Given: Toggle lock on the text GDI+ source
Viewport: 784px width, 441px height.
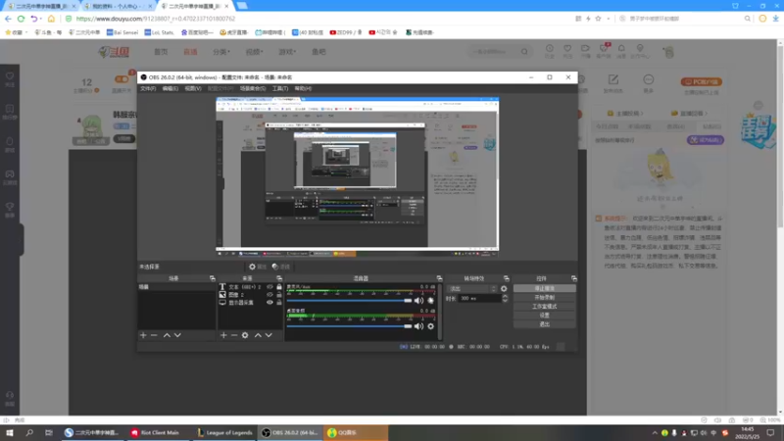Looking at the screenshot, I should click(279, 287).
